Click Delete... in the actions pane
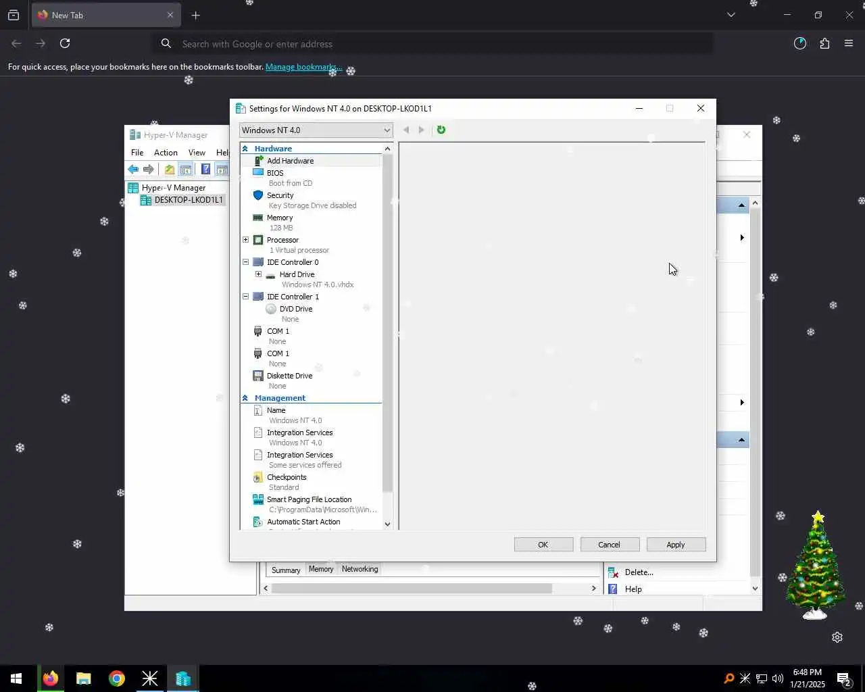865x692 pixels. coord(639,572)
